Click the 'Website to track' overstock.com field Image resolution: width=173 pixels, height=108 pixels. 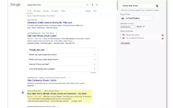(128, 27)
